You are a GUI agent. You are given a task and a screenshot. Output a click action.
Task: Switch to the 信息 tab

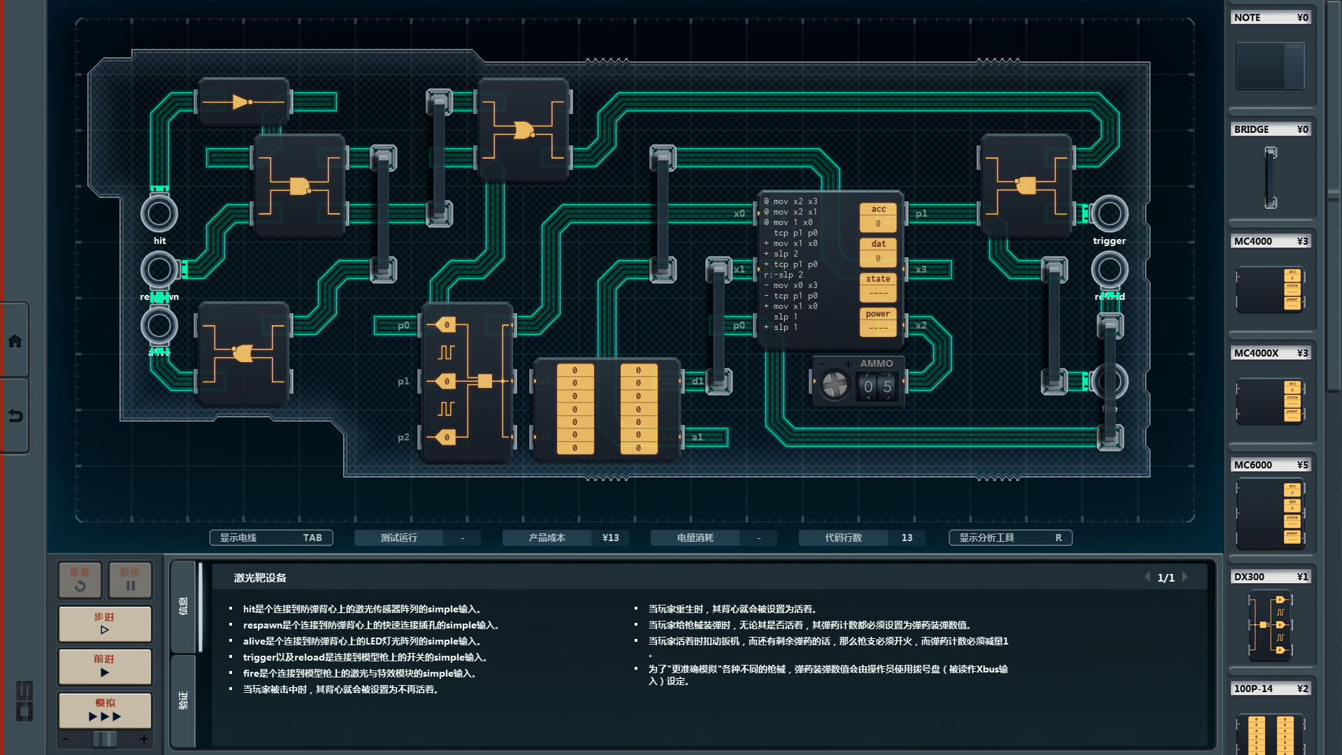(183, 606)
